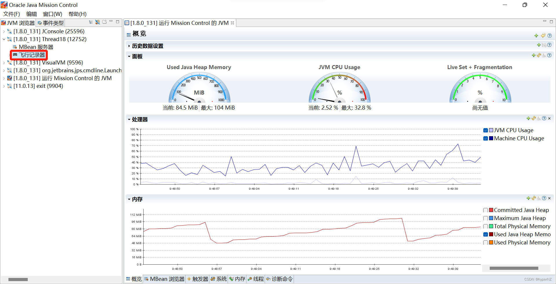556x284 pixels.
Task: Select 运行 Mission Control 的 JVM tree item
Action: click(59, 78)
